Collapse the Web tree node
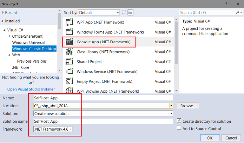 10,55
